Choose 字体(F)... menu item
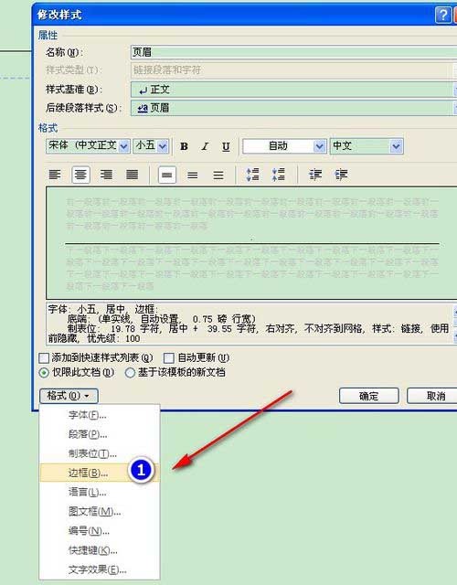457x585 pixels. (100, 415)
